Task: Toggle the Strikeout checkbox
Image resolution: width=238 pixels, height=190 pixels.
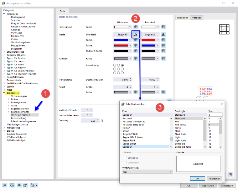Action: pyautogui.click(x=125, y=158)
